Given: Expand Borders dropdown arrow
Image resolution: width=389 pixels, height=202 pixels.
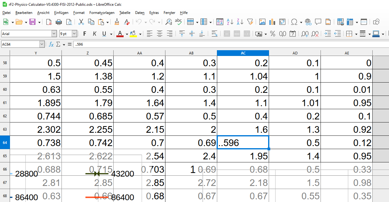Looking at the screenshot, I should pyautogui.click(x=356, y=34).
